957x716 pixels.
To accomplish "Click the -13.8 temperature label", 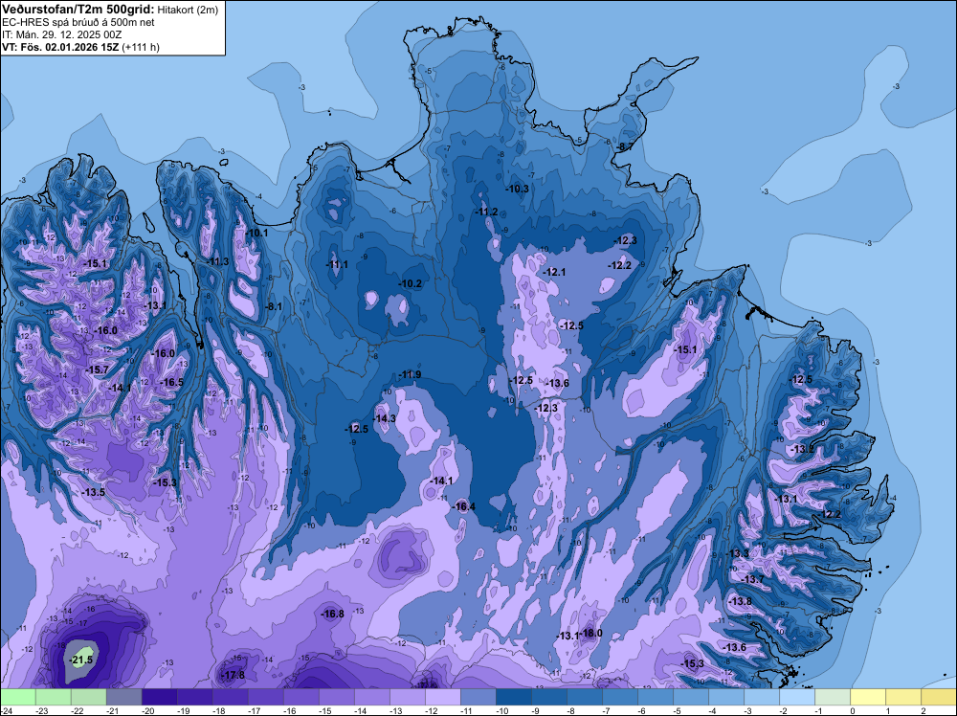I will click(741, 601).
